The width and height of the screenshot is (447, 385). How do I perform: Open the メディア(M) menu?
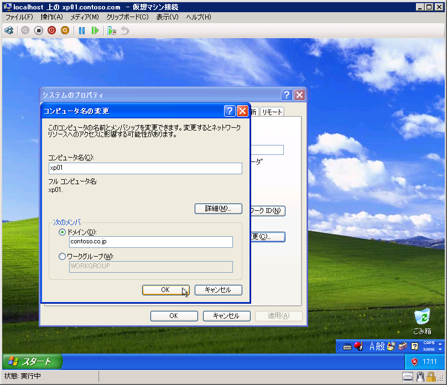(85, 17)
